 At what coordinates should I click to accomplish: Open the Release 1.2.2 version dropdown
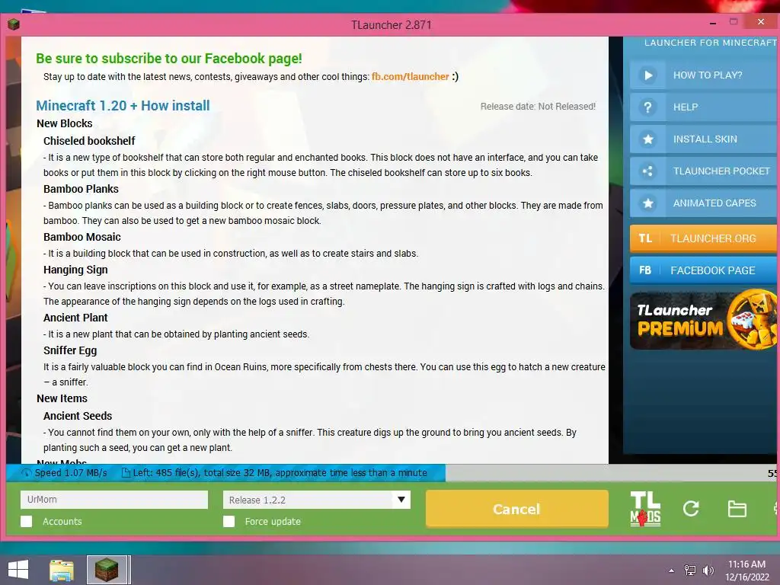point(317,500)
